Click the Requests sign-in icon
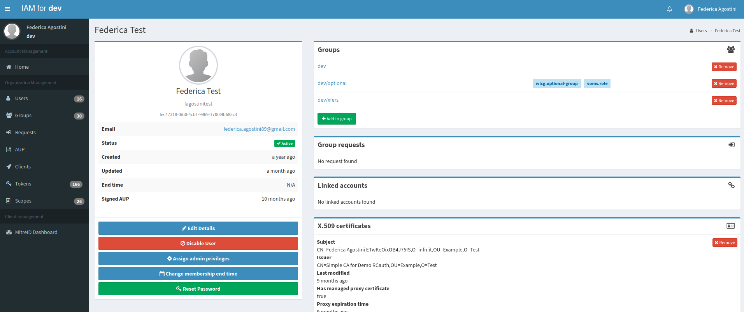This screenshot has height=312, width=744. [x=9, y=132]
